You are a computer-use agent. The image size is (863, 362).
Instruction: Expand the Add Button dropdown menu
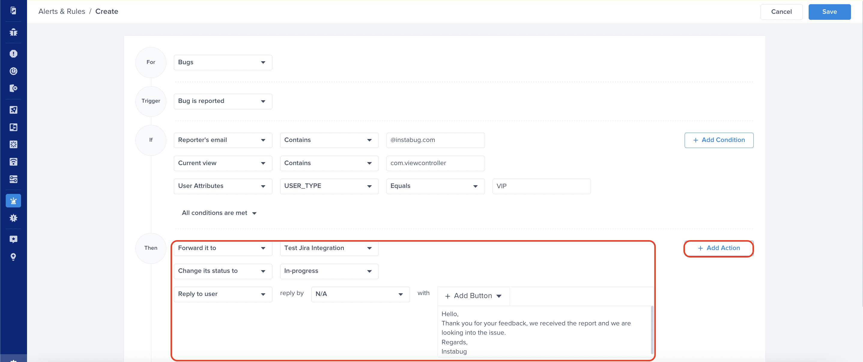473,296
